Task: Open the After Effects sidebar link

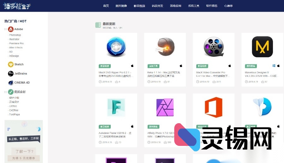Action: pos(16,47)
